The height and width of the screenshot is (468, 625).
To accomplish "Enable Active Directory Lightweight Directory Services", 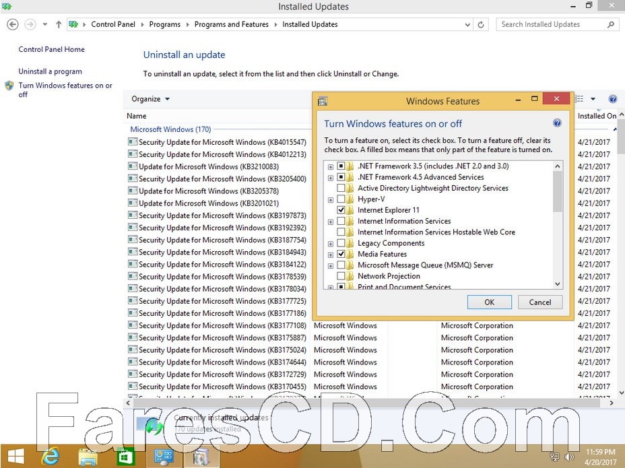I will [341, 188].
